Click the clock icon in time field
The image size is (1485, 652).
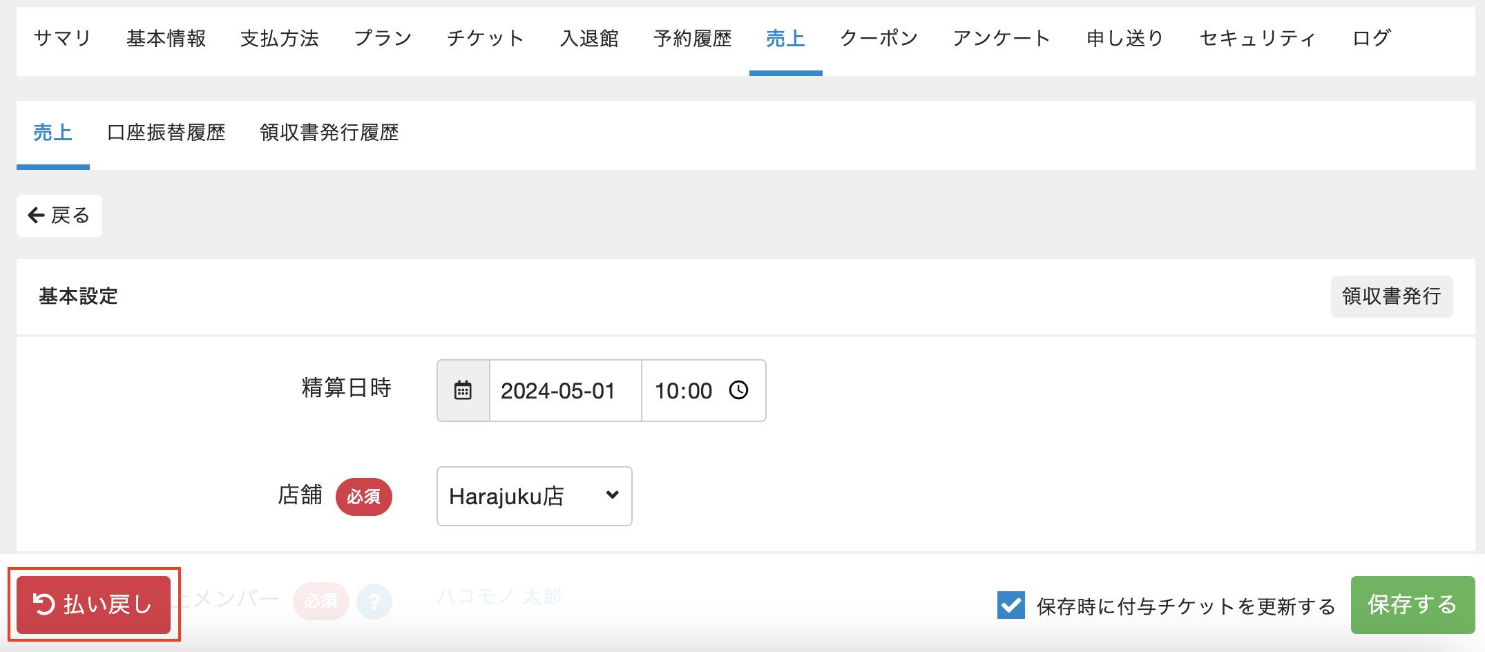point(738,390)
